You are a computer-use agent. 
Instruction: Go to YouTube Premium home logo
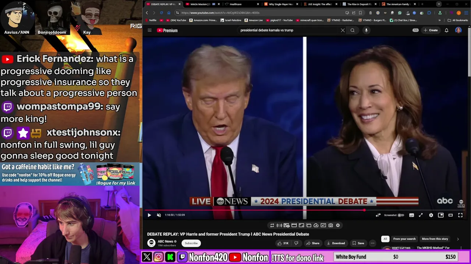tap(167, 30)
